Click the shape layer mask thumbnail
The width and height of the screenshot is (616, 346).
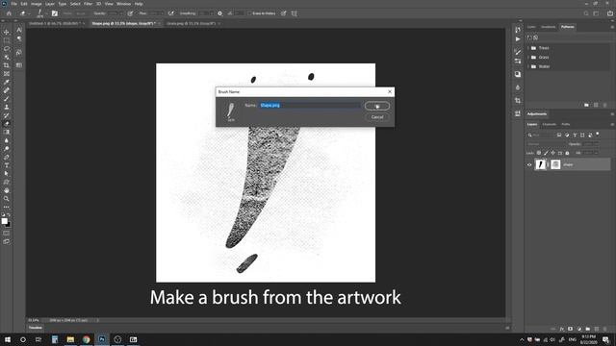tap(555, 164)
